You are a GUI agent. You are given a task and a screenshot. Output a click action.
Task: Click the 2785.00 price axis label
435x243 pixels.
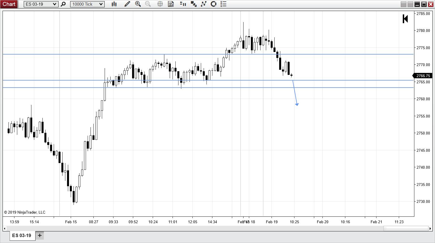tap(423, 14)
